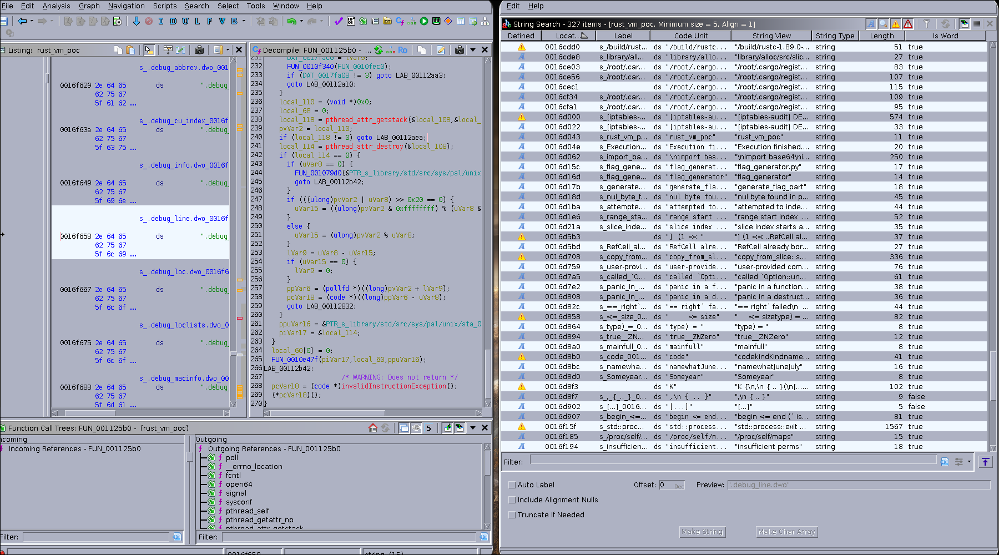Click the Make Char Array button
999x555 pixels.
click(786, 532)
